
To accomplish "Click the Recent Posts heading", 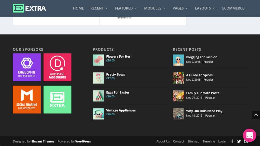I will point(187,49).
